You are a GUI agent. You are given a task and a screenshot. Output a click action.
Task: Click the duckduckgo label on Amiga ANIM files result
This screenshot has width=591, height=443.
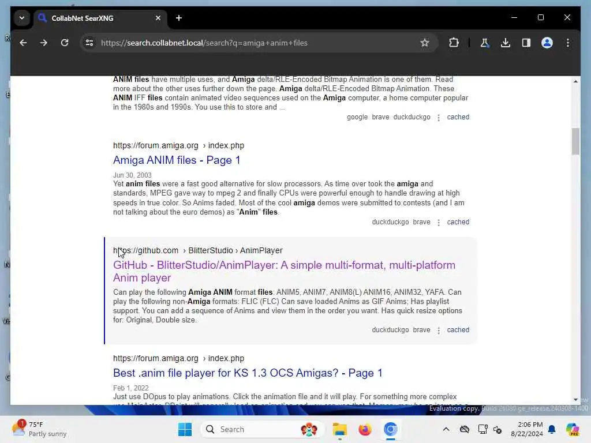[390, 222]
